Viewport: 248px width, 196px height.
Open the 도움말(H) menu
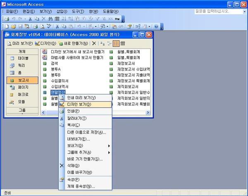click(x=110, y=12)
